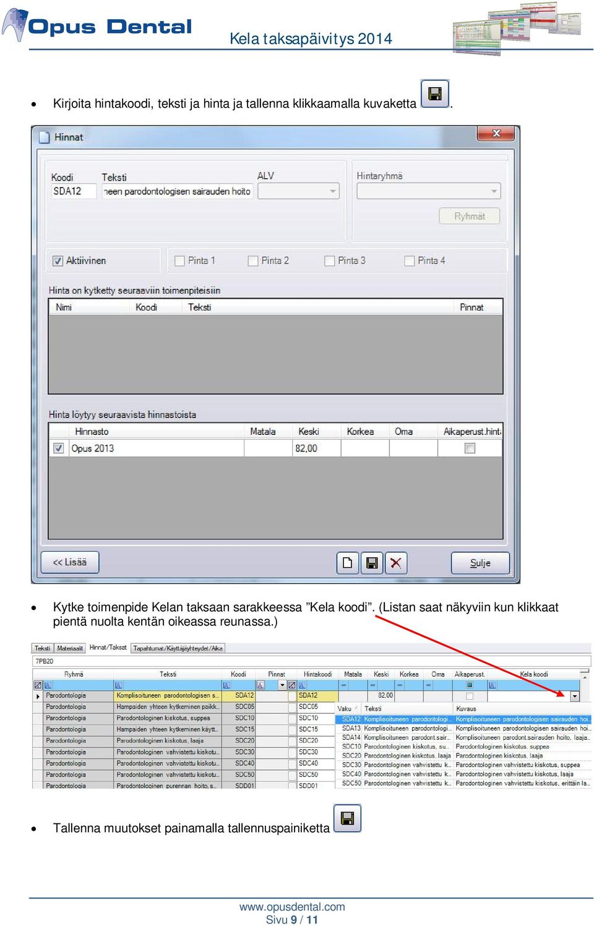Viewport: 594px width, 926px height.
Task: Switch to the Materiaalit tab
Action: [x=70, y=648]
